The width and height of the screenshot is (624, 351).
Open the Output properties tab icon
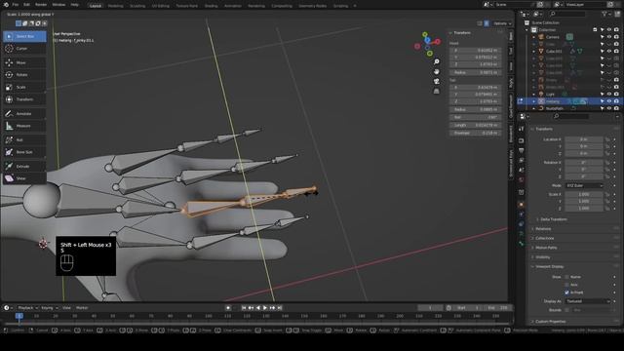[522, 150]
